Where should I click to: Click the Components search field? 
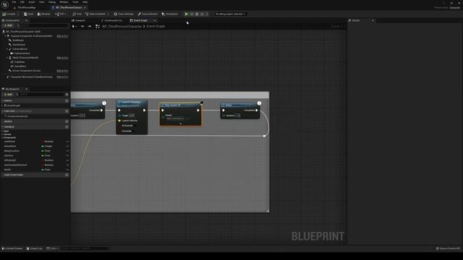(x=43, y=26)
